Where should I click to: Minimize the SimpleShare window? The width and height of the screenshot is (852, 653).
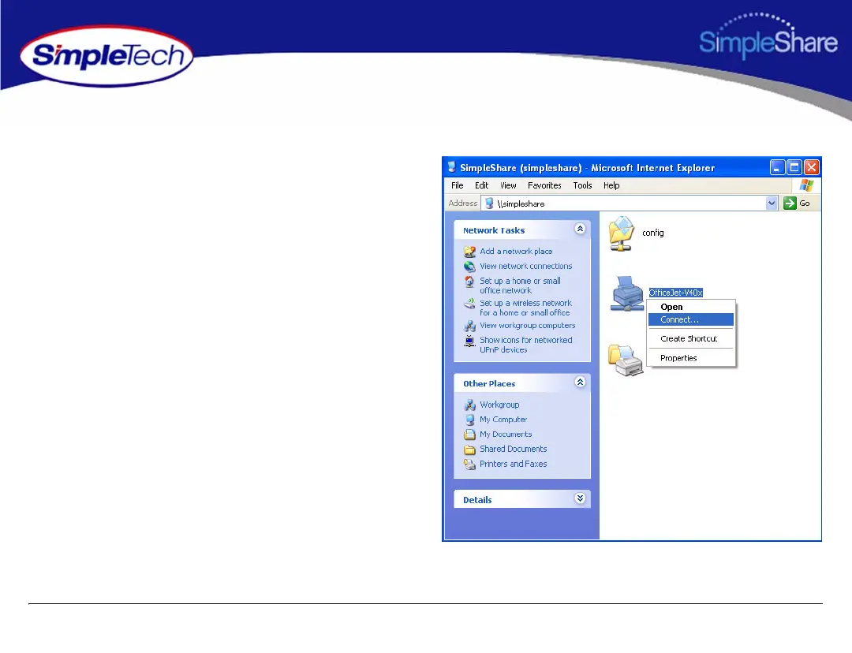(777, 167)
